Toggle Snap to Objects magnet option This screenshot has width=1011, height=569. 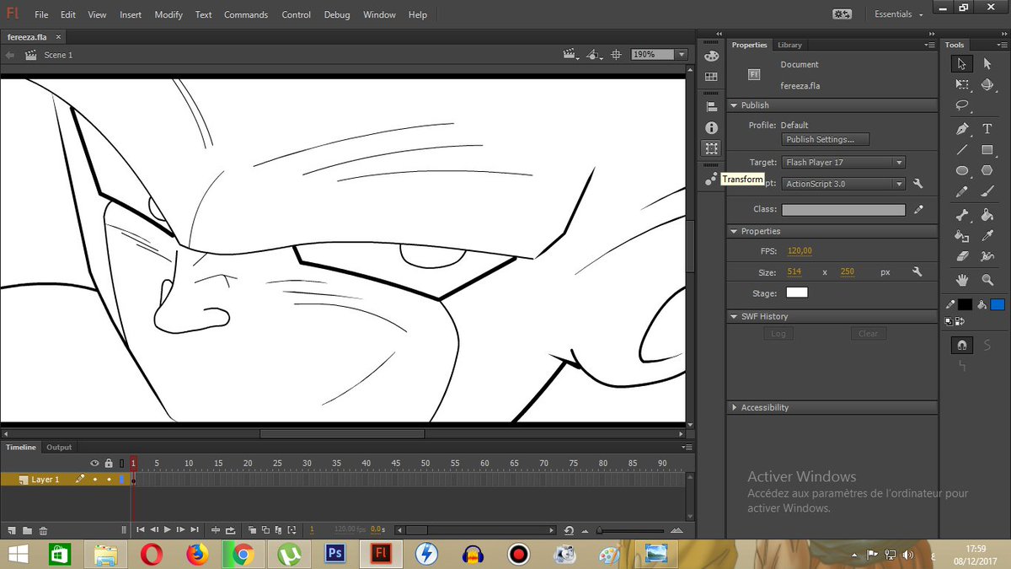(x=961, y=345)
